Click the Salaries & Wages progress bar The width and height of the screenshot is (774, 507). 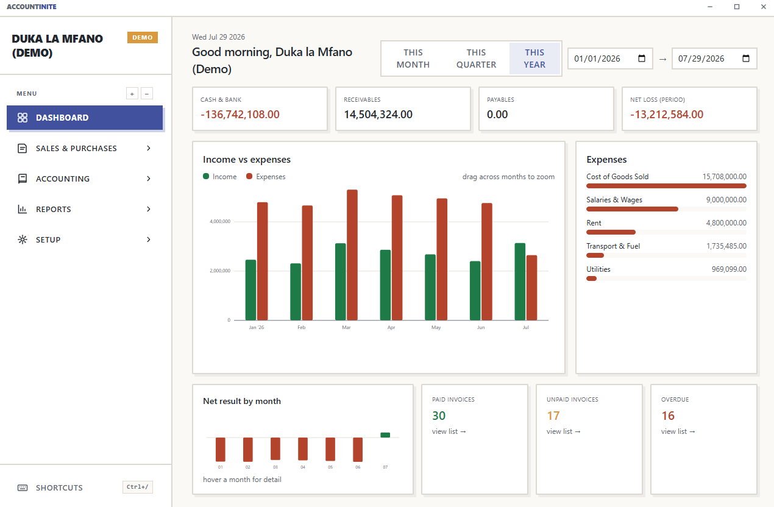pyautogui.click(x=666, y=209)
